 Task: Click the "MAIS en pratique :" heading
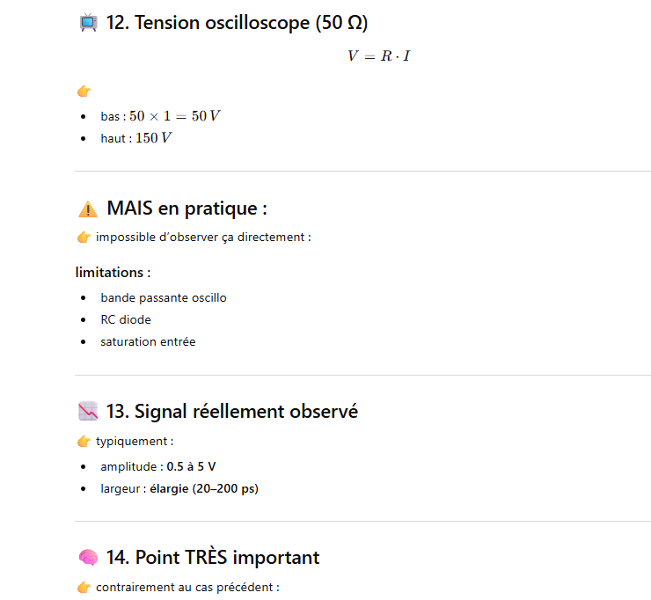187,209
